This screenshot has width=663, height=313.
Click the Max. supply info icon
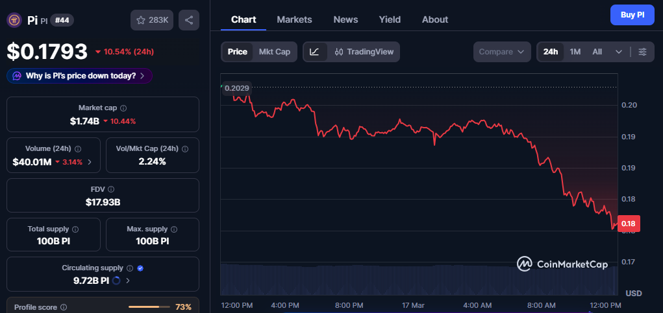[174, 229]
